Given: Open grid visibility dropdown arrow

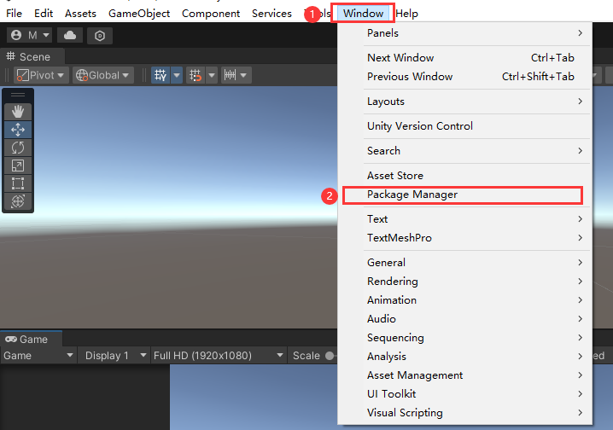Looking at the screenshot, I should click(x=177, y=75).
